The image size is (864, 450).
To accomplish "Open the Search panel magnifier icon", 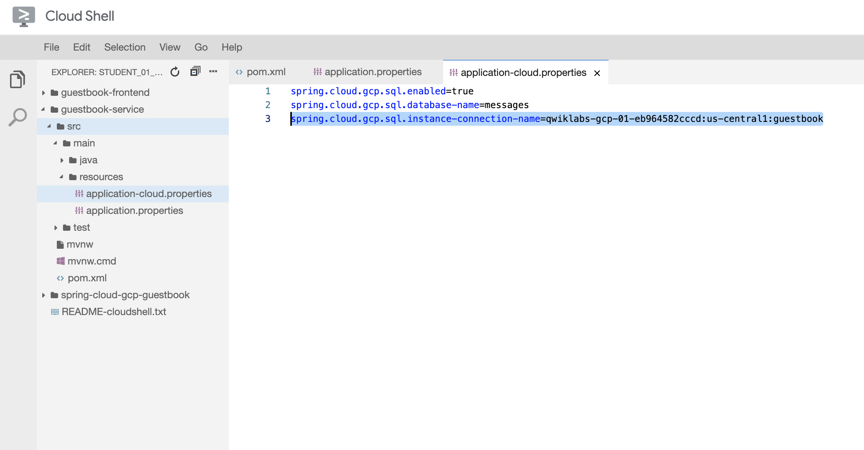I will 18,117.
